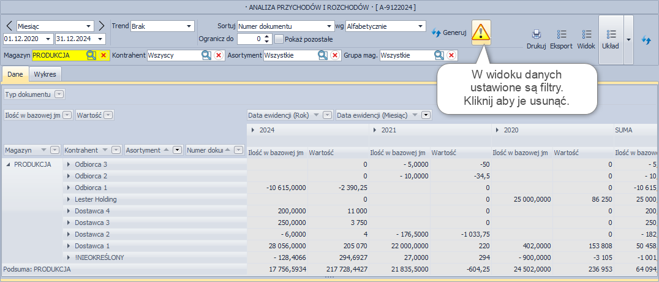
Task: Collapse the PRODUKCJA group row
Action: click(x=8, y=164)
